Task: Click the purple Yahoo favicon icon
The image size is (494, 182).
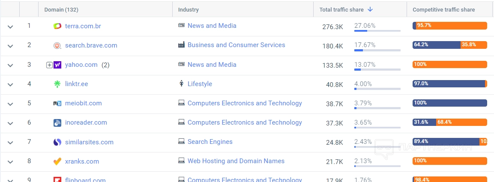Action: pos(57,65)
